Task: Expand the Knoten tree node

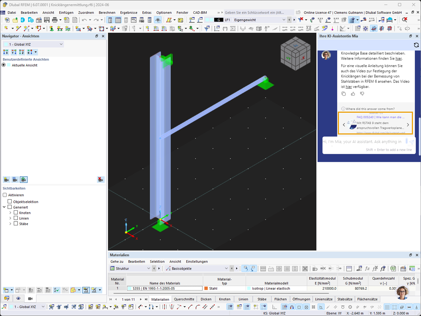Action: 10,213
